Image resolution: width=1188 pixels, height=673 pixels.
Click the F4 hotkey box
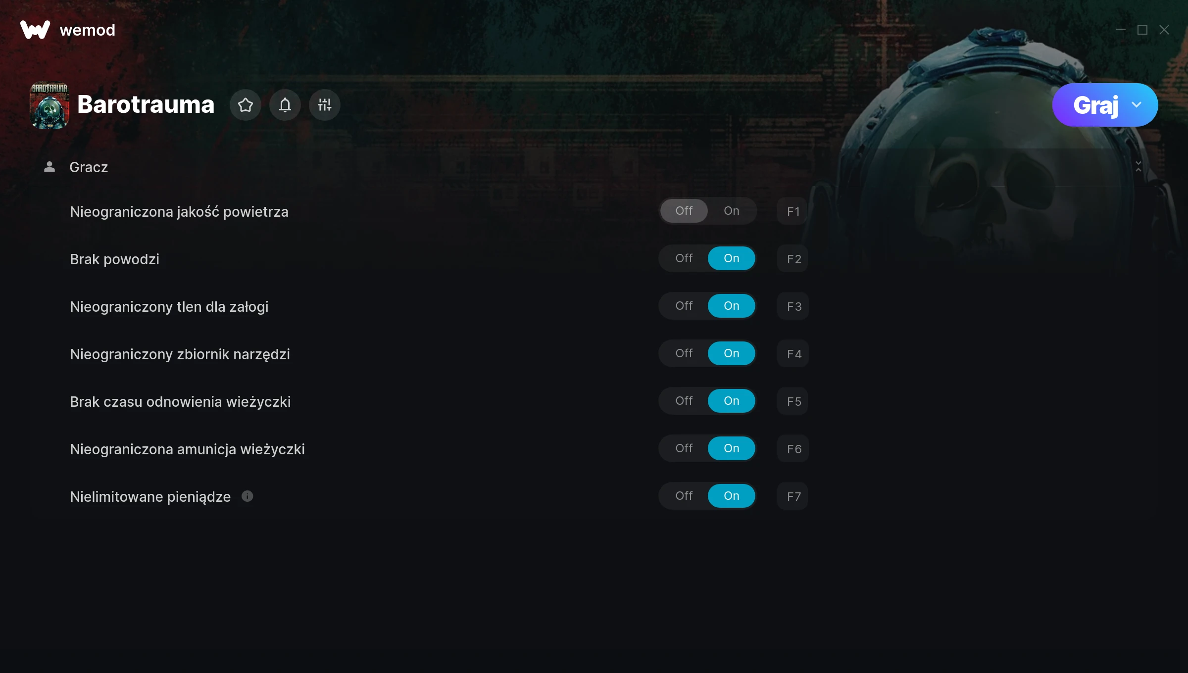[793, 354]
